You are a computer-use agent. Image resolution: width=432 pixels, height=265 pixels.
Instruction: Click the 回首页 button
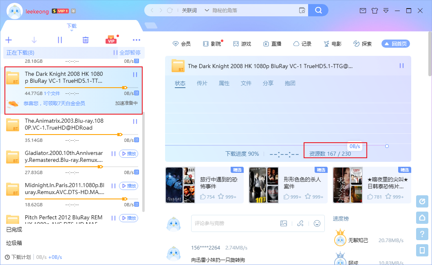tap(395, 43)
